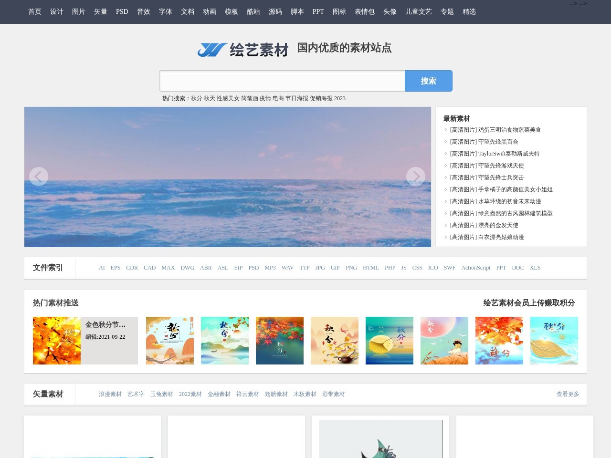
Task: Open the 表情包 menu item
Action: [x=364, y=11]
